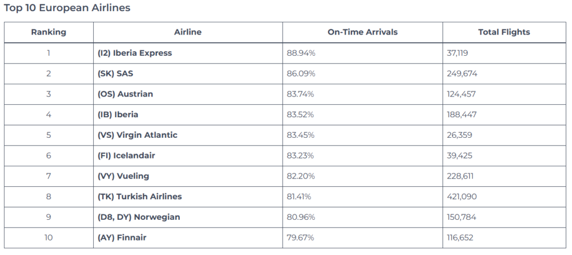Image resolution: width=572 pixels, height=255 pixels.
Task: Click ranking number 10 cell
Action: pyautogui.click(x=49, y=238)
